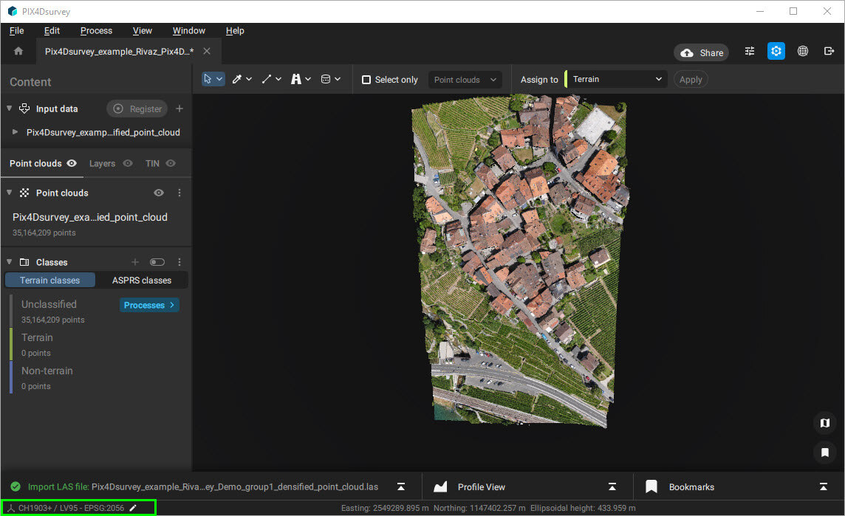Image resolution: width=845 pixels, height=516 pixels.
Task: Switch to the ASPRS classes tab
Action: click(x=141, y=280)
